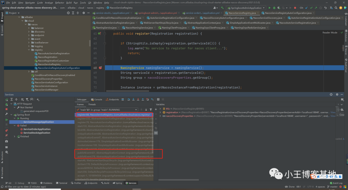The image size is (348, 190).
Task: Click View Breakpoints red circles icon
Action: tap(7, 130)
